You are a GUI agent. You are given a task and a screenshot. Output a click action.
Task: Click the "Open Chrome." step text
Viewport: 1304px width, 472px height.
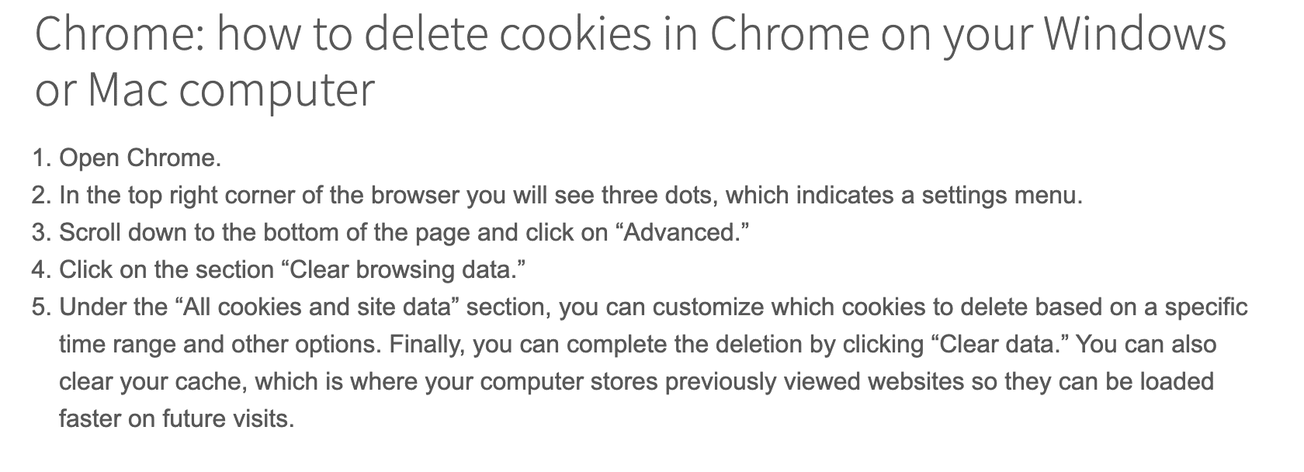140,158
